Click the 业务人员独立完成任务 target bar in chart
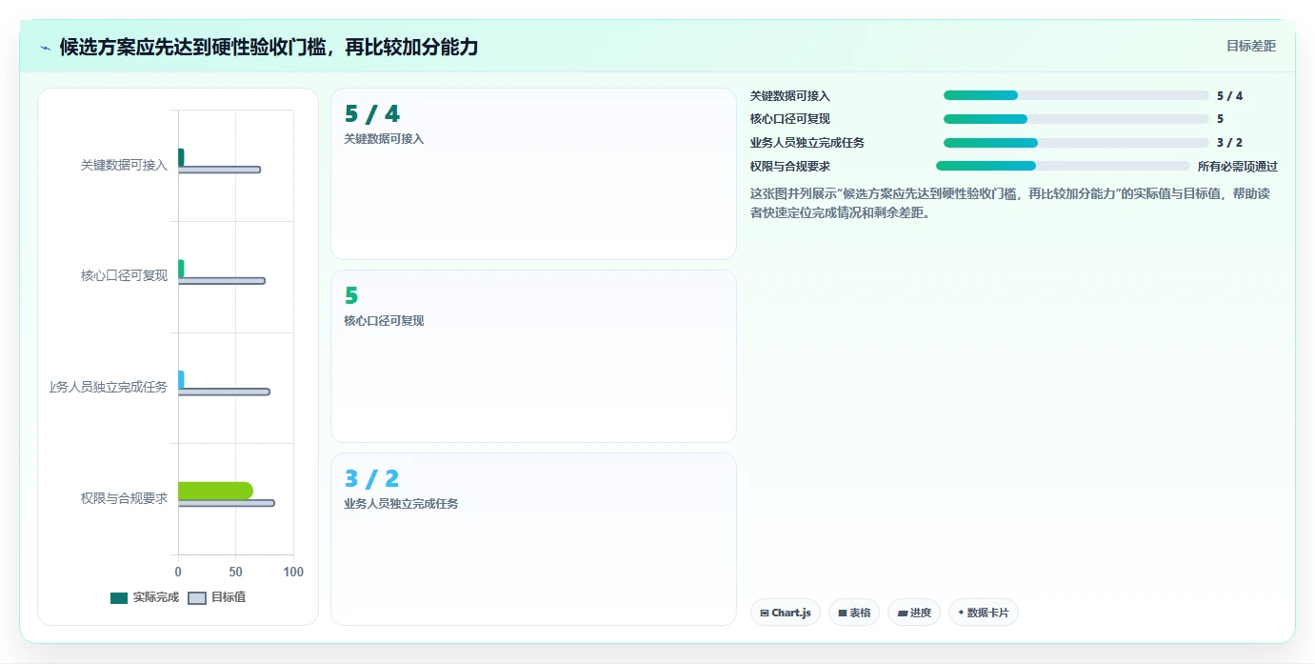Screen dimensions: 1315x664 coord(224,392)
